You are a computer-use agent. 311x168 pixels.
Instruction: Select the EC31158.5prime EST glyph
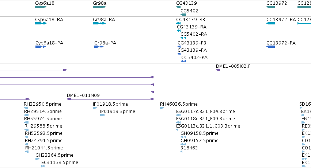(43, 166)
